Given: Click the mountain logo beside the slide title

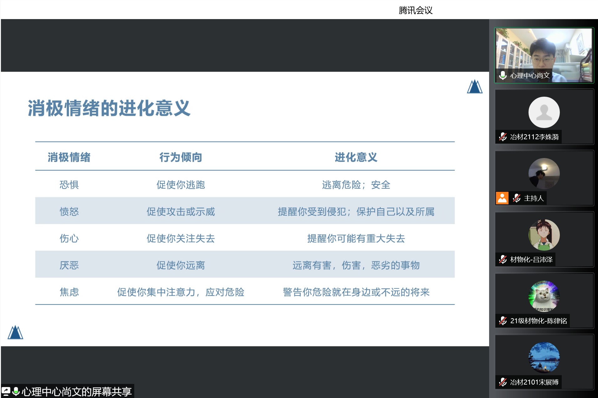Looking at the screenshot, I should click(474, 87).
